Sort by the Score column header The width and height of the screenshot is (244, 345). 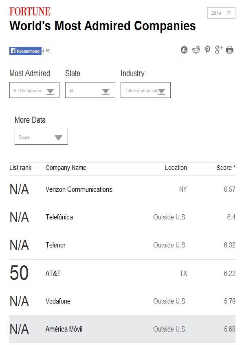[x=226, y=168]
